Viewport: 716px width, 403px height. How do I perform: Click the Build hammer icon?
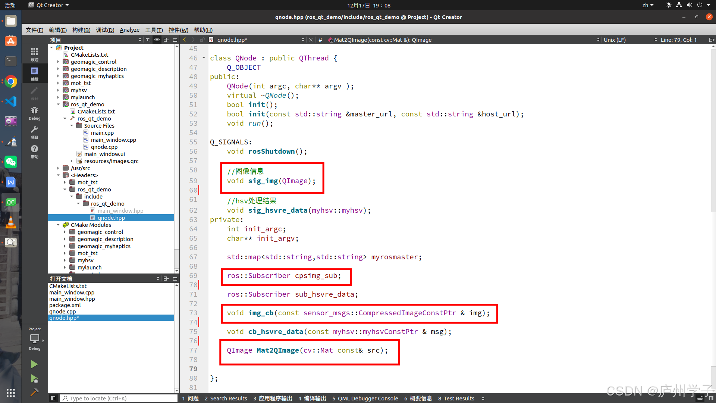(x=34, y=392)
